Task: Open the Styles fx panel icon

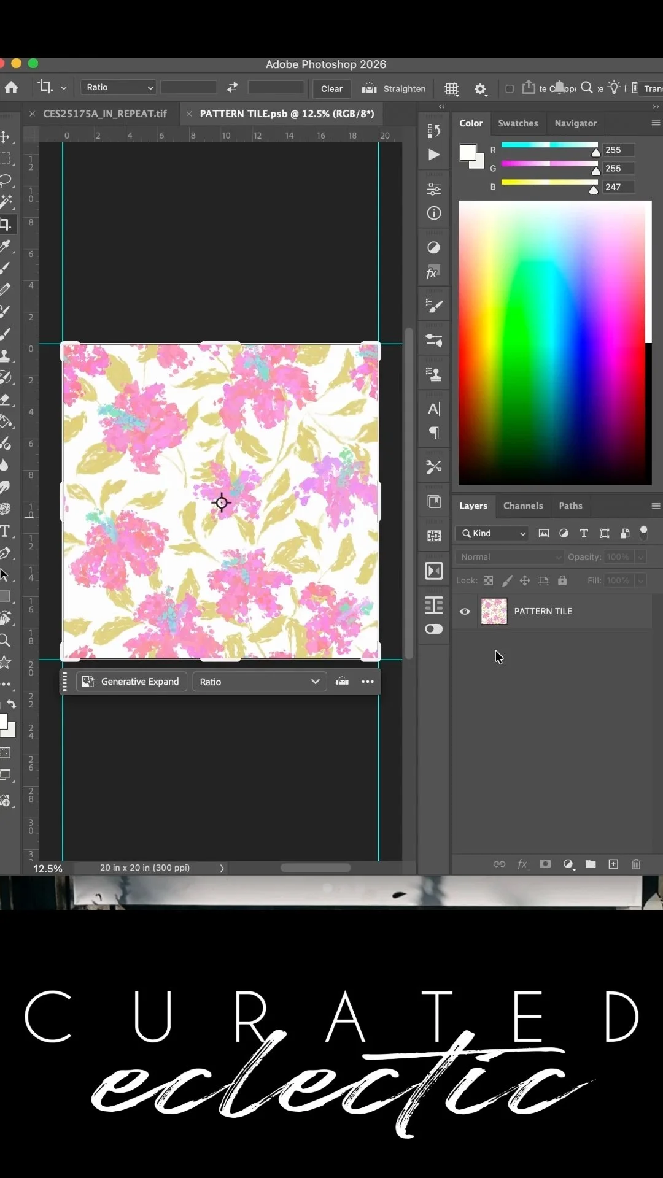Action: [x=433, y=272]
